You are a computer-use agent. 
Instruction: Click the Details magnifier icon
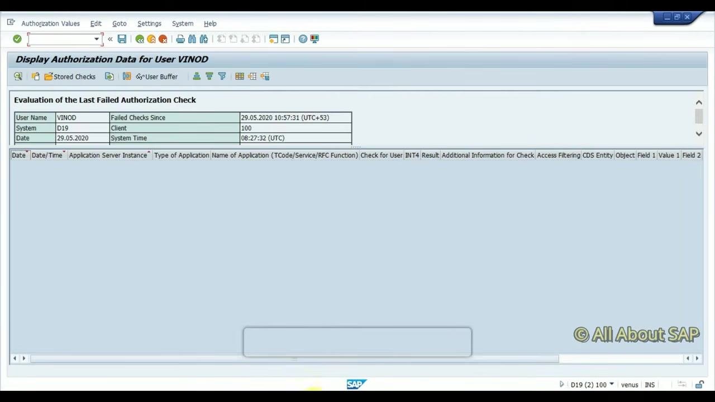[18, 76]
